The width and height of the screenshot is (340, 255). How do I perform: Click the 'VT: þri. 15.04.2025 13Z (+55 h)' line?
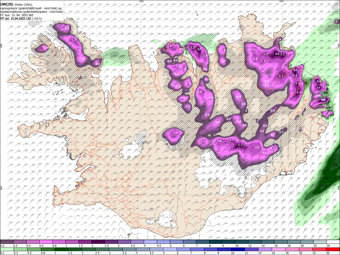[21, 19]
